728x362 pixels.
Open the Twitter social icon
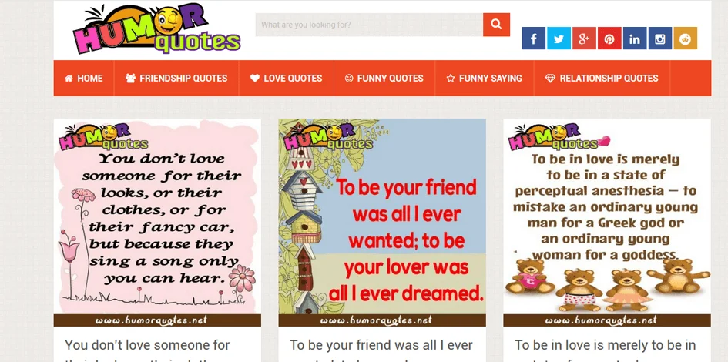[559, 38]
